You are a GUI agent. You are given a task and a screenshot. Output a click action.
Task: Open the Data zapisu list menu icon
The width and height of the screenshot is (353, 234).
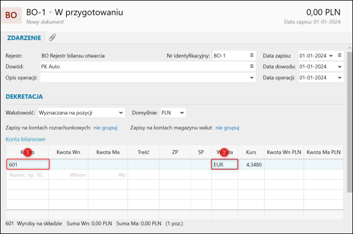click(x=340, y=55)
